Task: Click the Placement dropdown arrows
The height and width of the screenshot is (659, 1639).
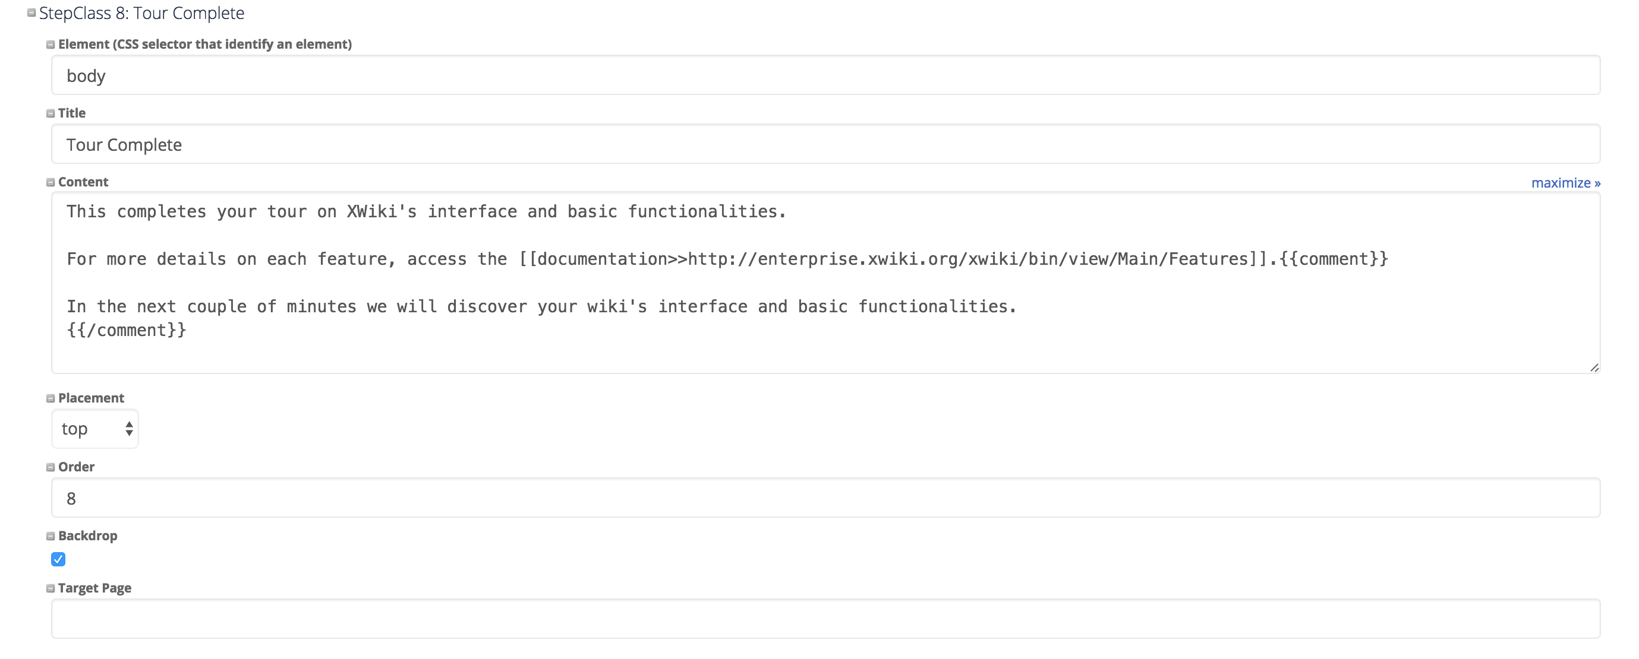Action: pyautogui.click(x=129, y=429)
